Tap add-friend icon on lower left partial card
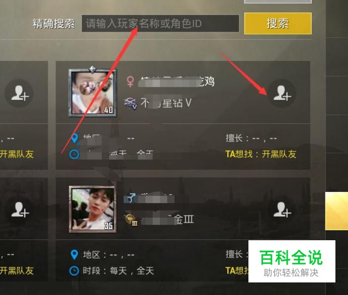Image resolution: width=348 pixels, height=295 pixels. [x=20, y=210]
